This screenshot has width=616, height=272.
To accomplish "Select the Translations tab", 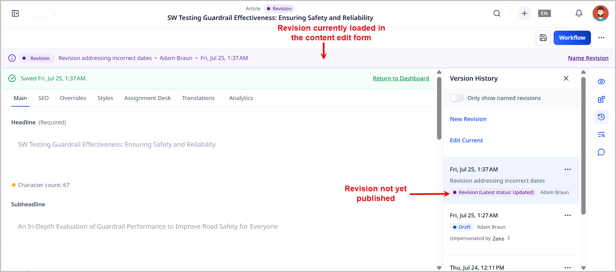I will coord(198,98).
